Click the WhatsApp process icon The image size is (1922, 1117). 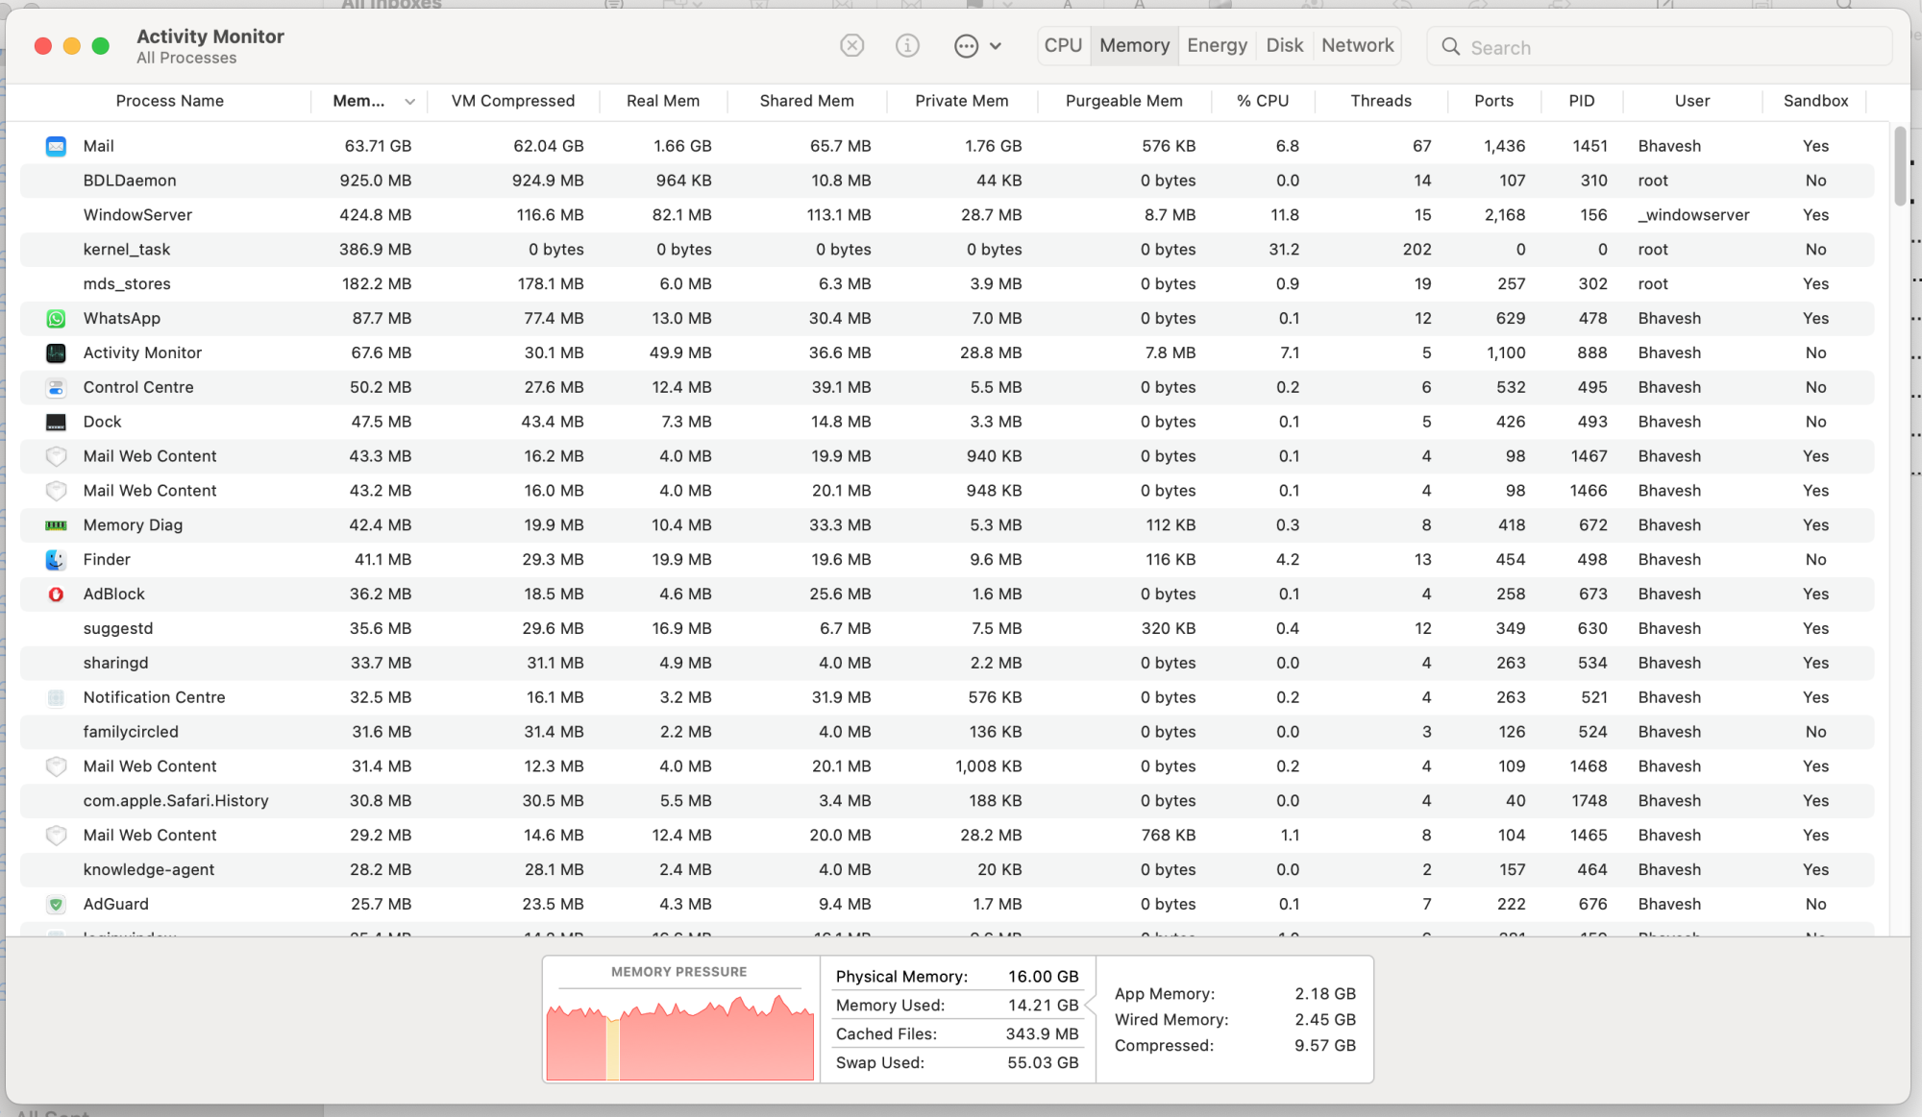click(x=56, y=318)
